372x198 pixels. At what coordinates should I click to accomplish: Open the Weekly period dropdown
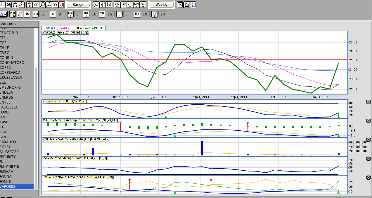click(x=162, y=5)
